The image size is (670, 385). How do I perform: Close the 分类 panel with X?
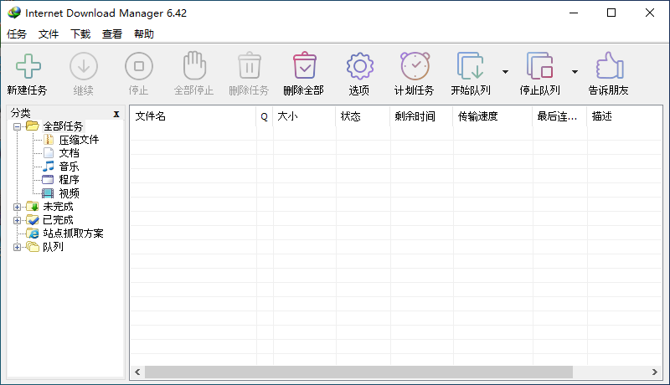coord(116,113)
